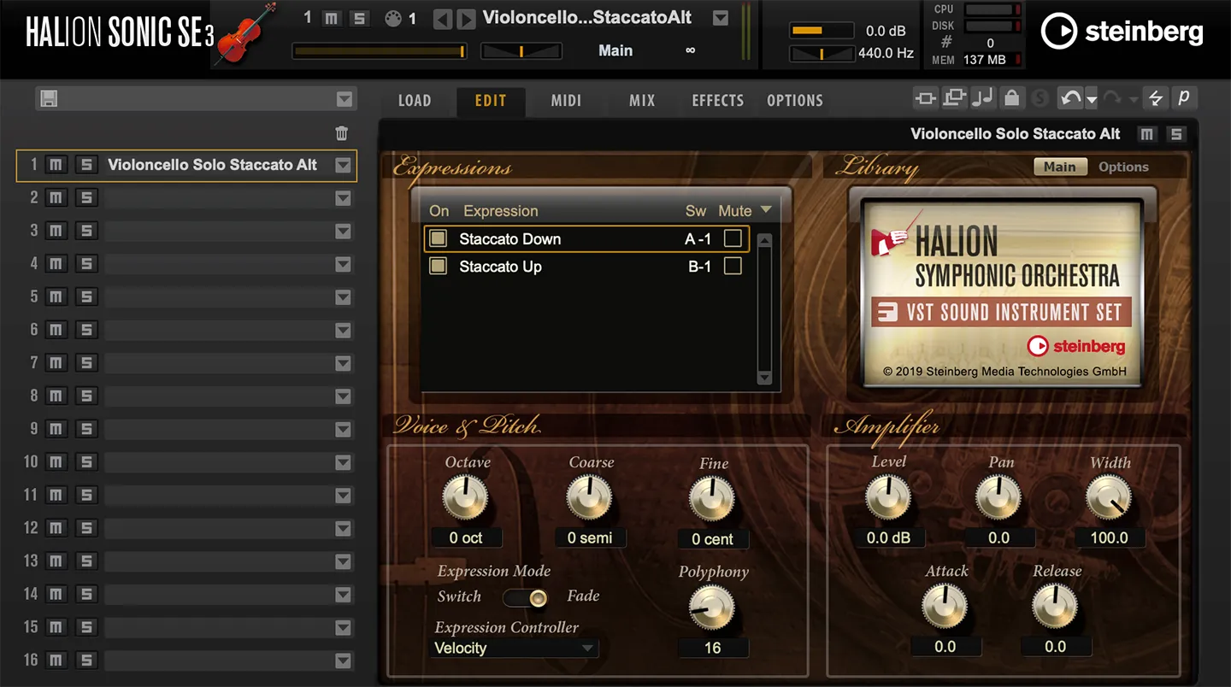Click the S button in edit title bar
This screenshot has width=1231, height=687.
point(1176,134)
